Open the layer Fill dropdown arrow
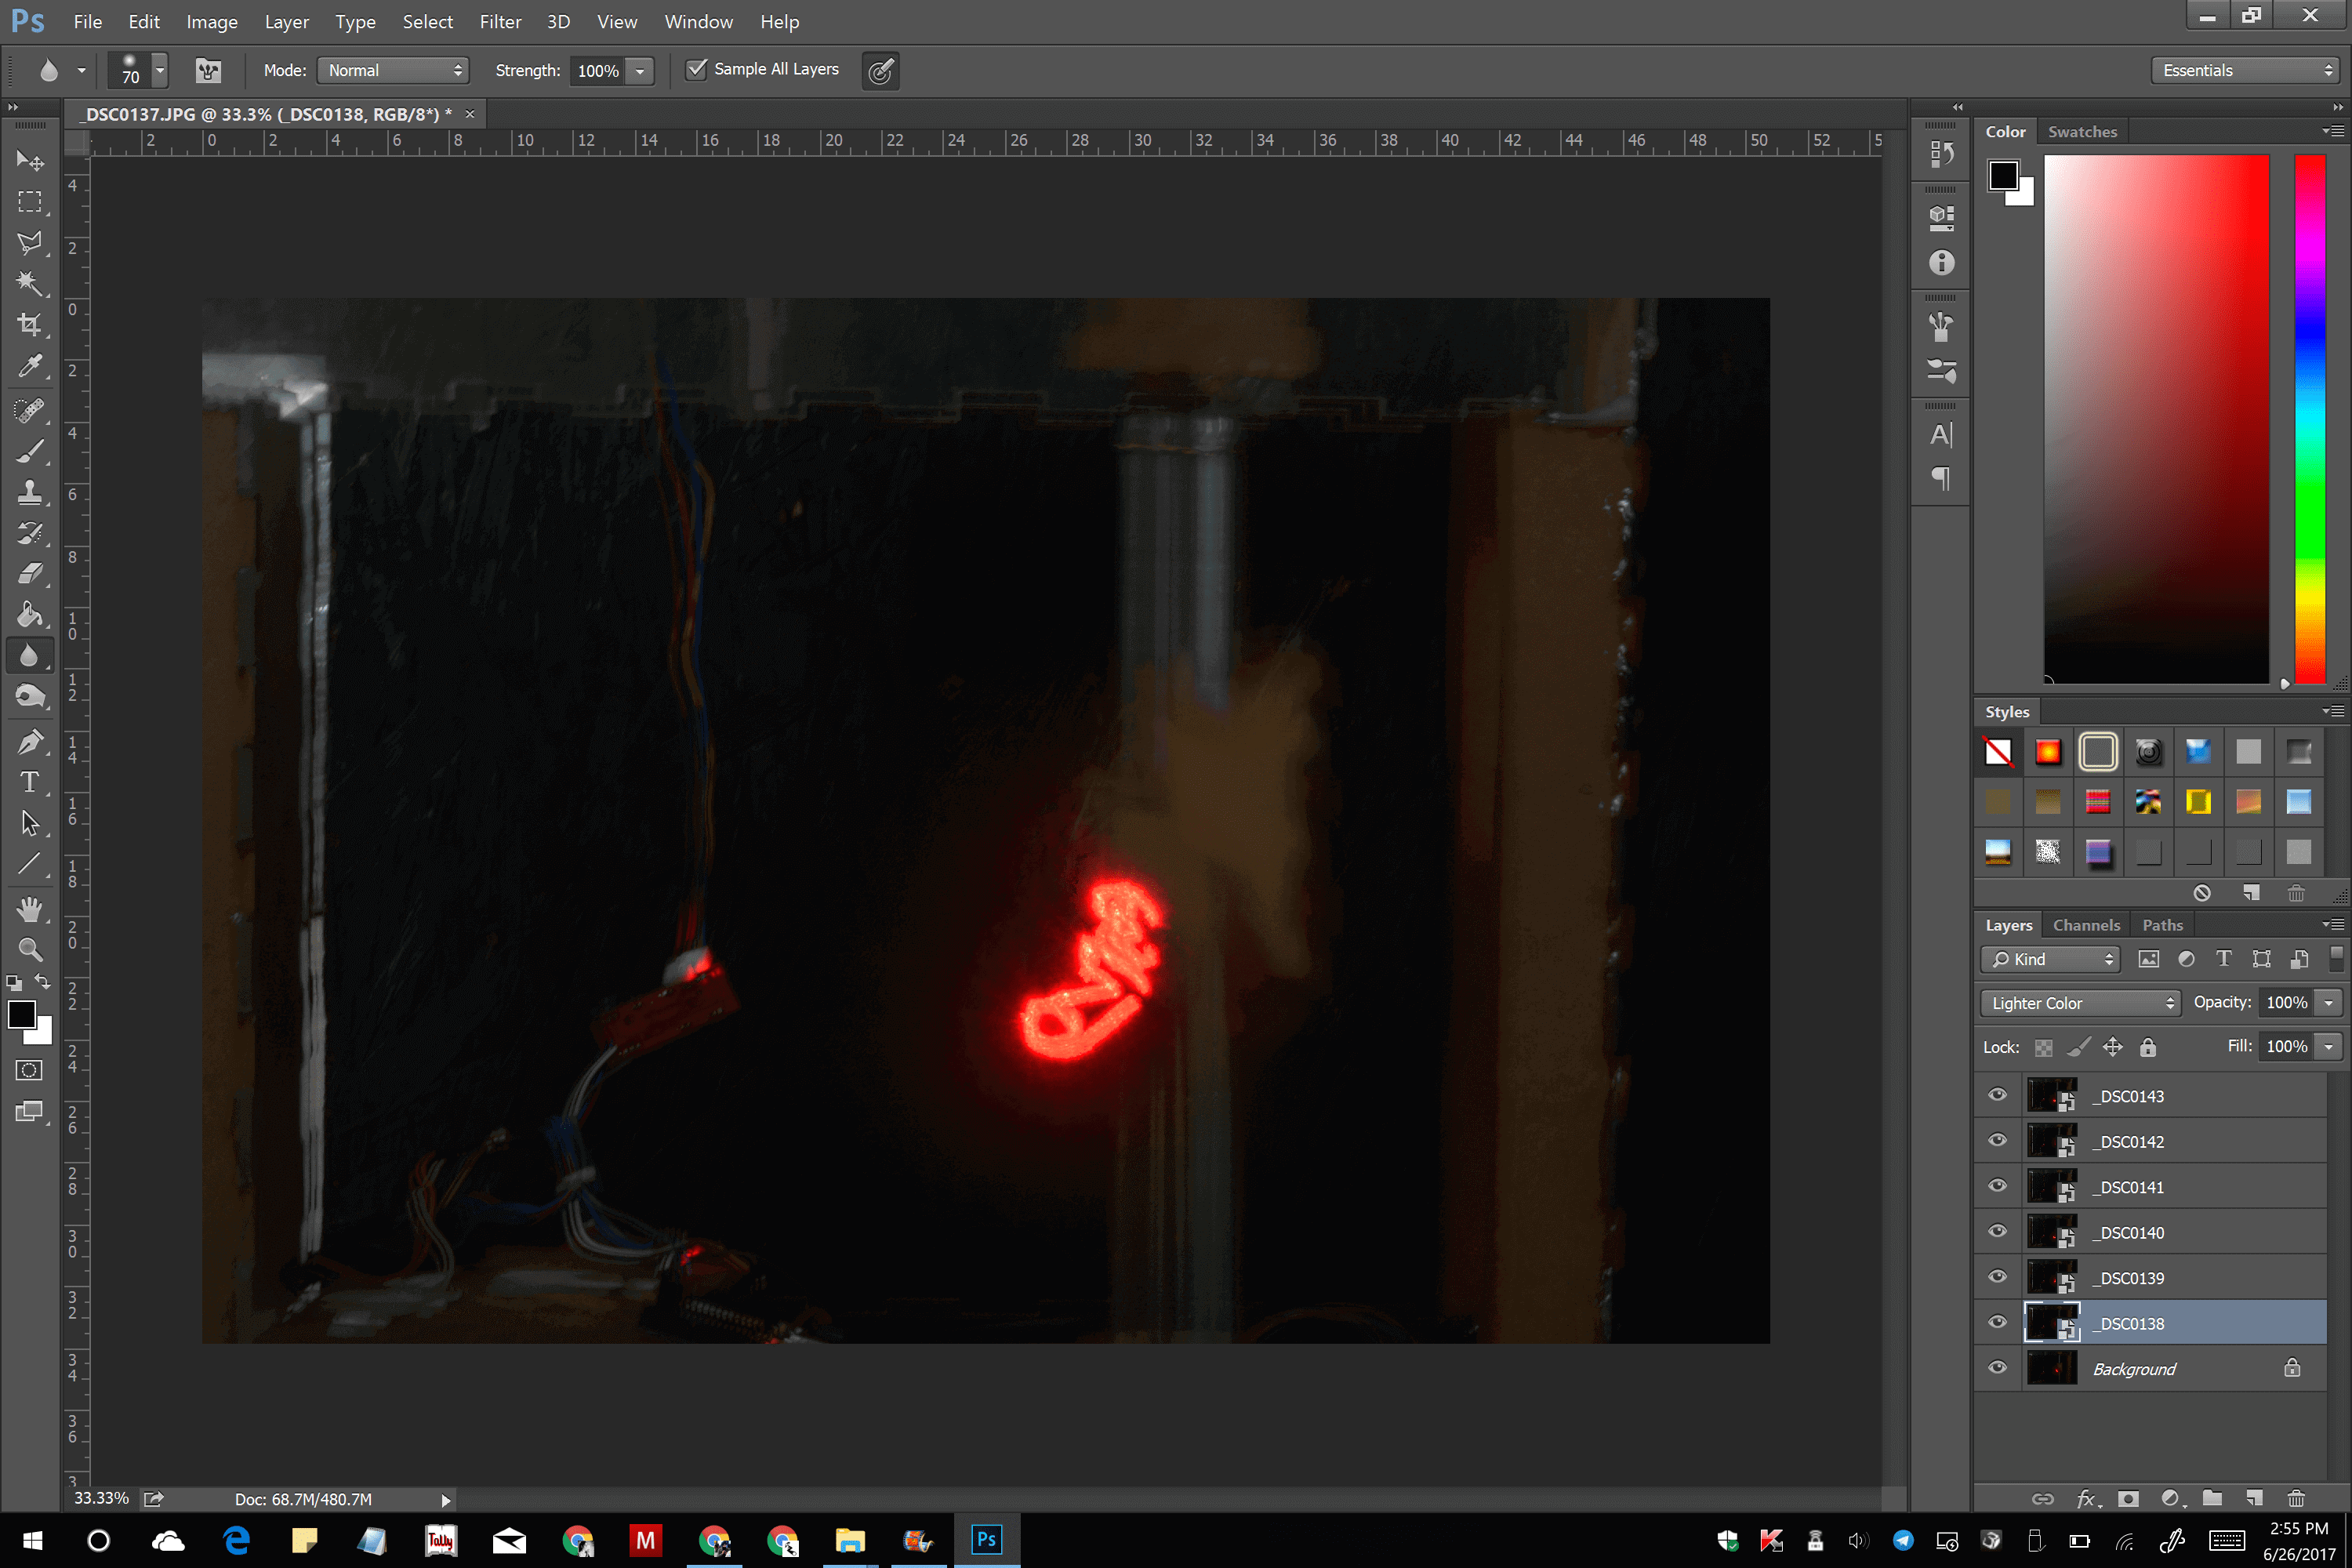Viewport: 2352px width, 1568px height. (x=2329, y=1047)
